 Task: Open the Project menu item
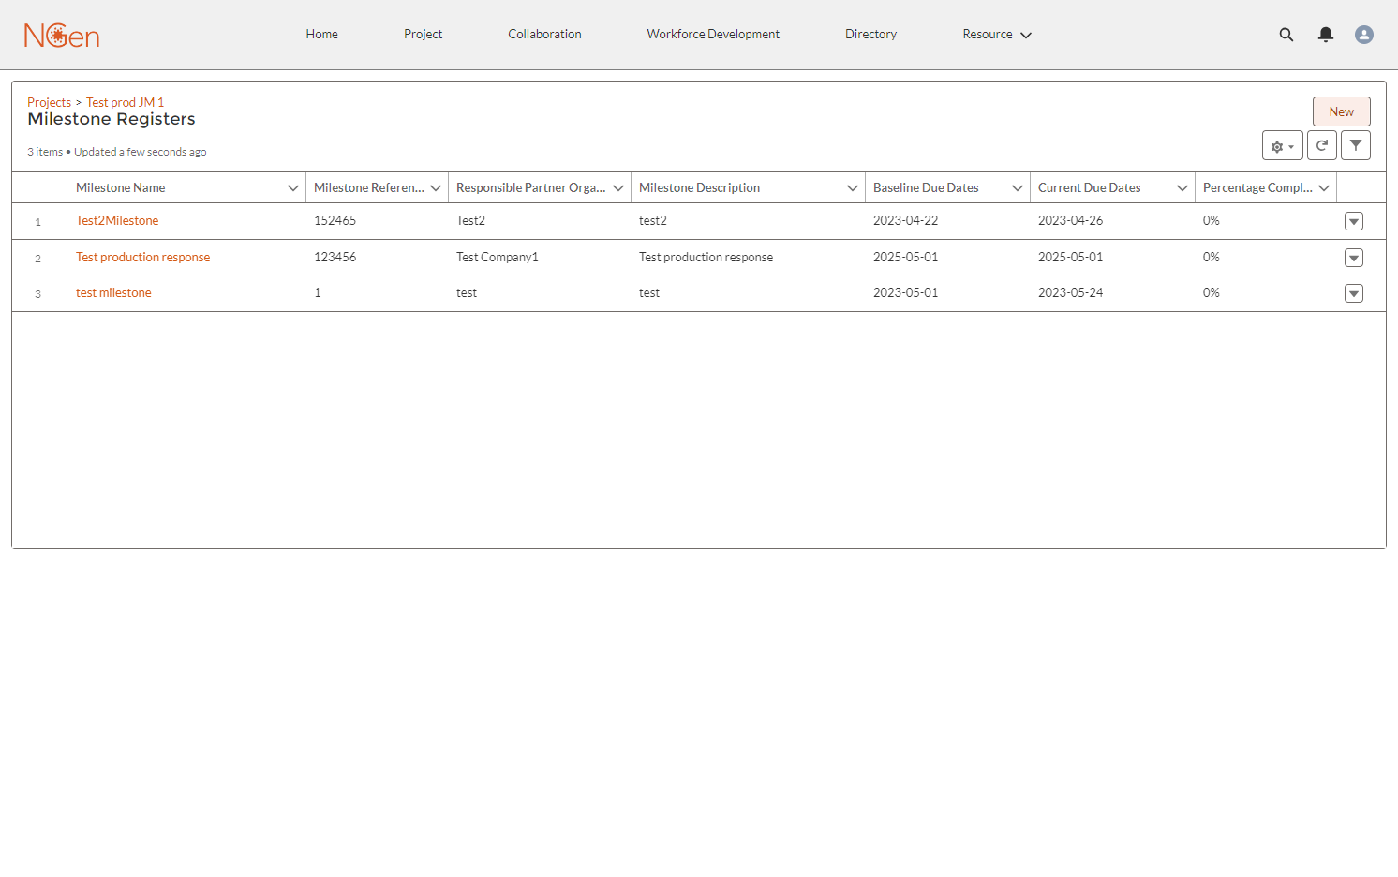click(423, 35)
